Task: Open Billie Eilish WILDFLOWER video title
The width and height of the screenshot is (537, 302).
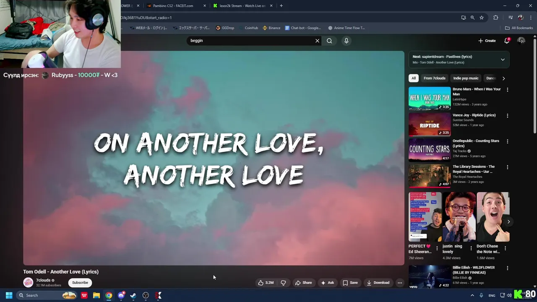Action: [x=474, y=270]
